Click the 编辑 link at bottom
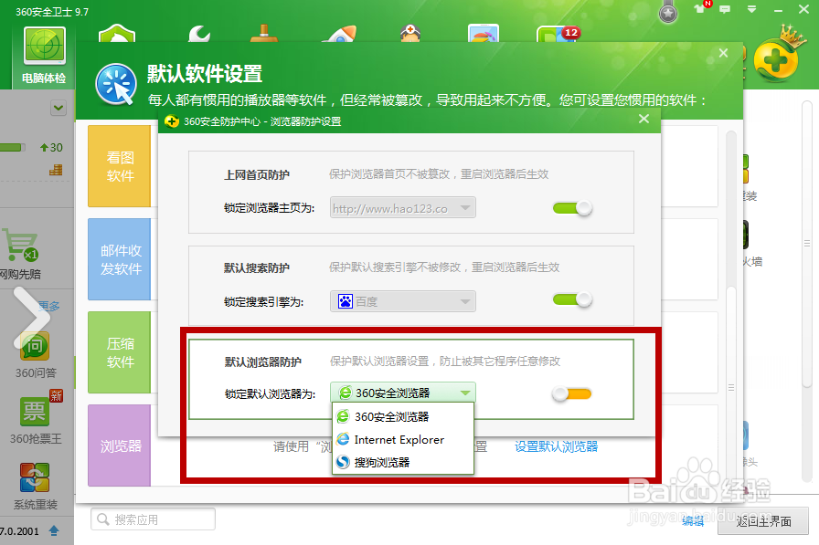Image resolution: width=819 pixels, height=545 pixels. coord(693,520)
